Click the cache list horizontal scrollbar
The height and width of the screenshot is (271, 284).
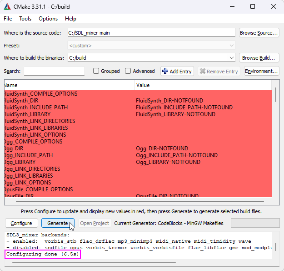[x=140, y=201]
